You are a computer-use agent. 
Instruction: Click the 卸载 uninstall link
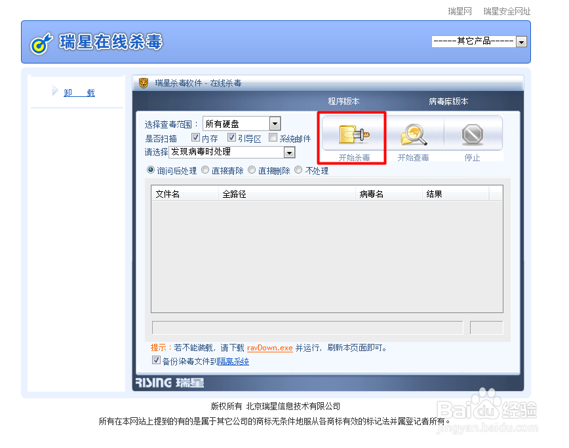pos(79,93)
